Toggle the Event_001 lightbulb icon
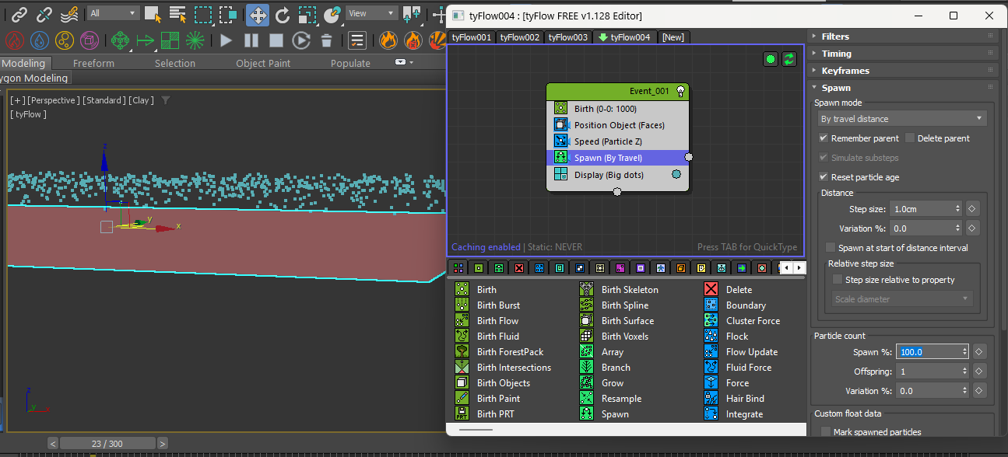 (680, 92)
